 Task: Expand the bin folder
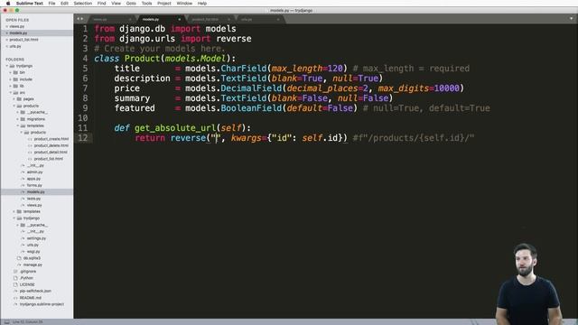(11, 72)
